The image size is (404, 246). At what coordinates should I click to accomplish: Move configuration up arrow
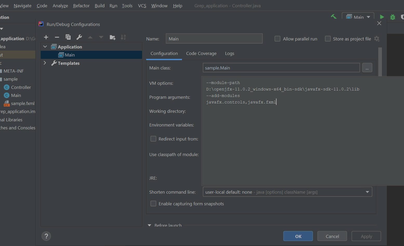(x=90, y=37)
